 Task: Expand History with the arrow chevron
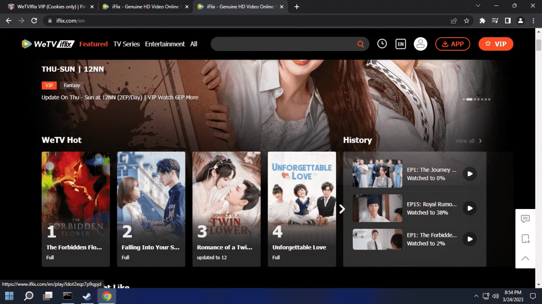pos(480,141)
